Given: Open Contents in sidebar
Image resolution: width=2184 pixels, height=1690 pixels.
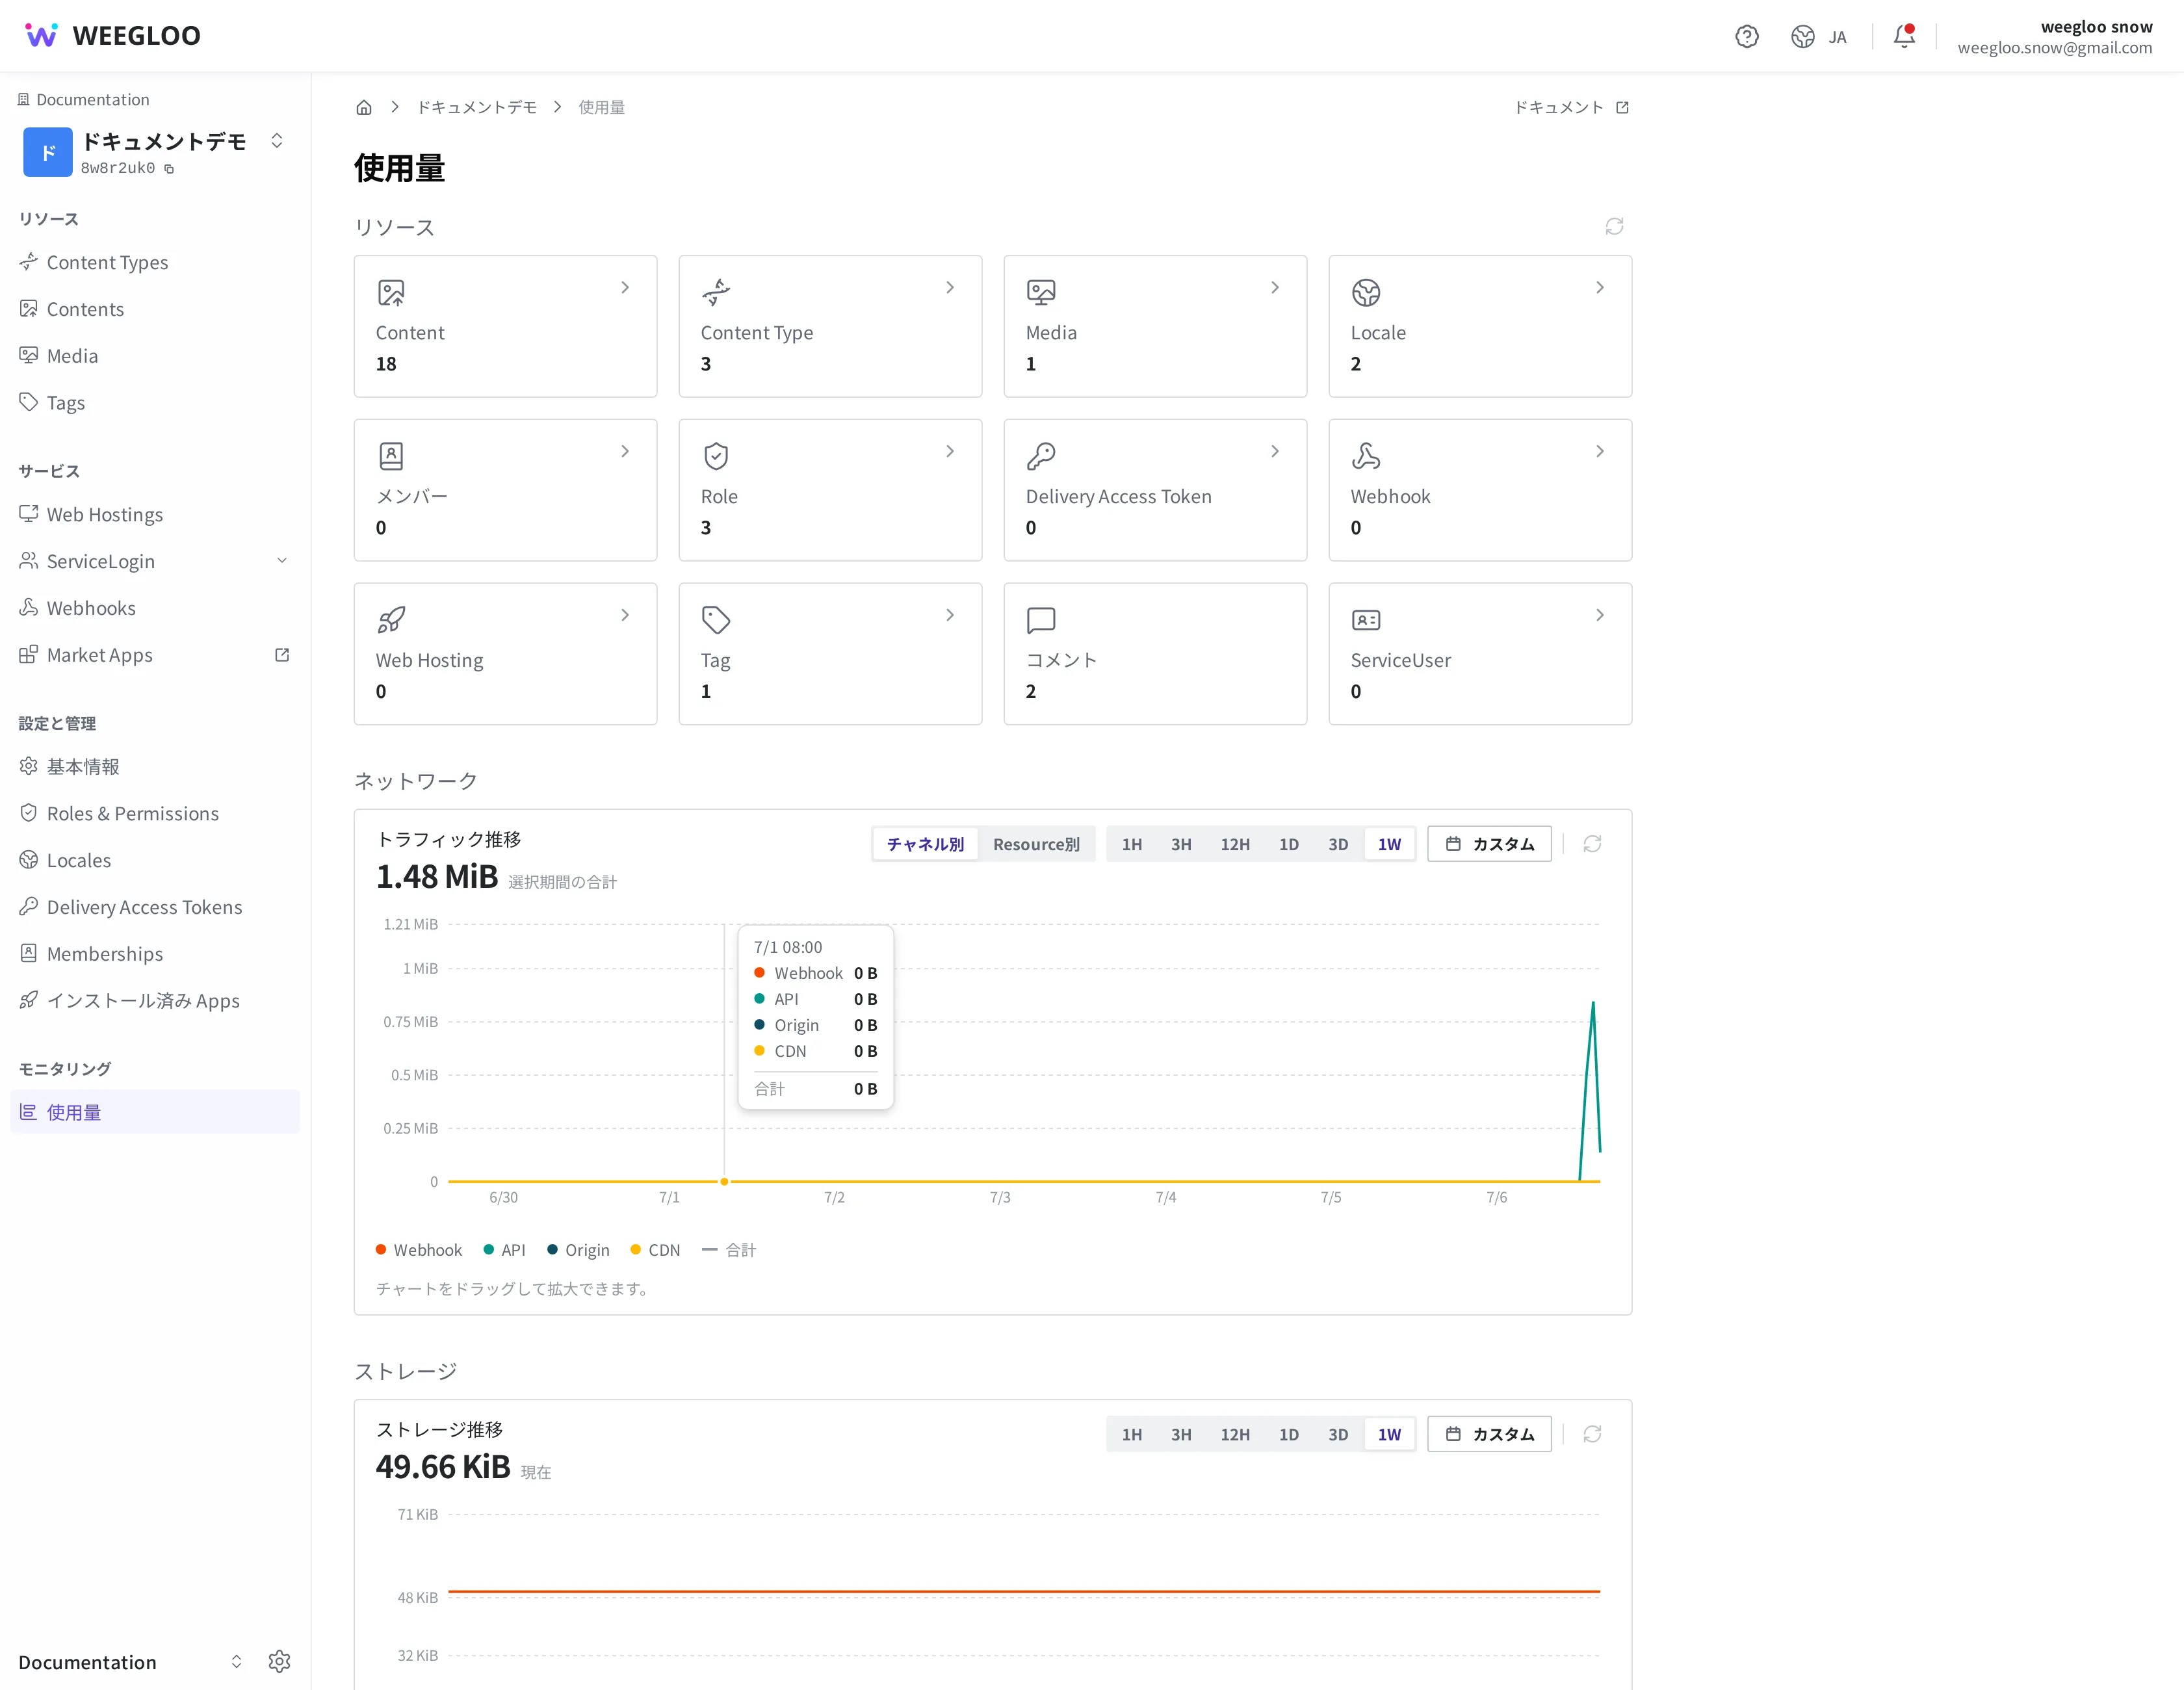Looking at the screenshot, I should point(155,309).
